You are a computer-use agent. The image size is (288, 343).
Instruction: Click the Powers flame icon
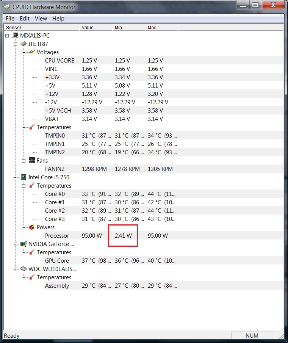coord(32,227)
